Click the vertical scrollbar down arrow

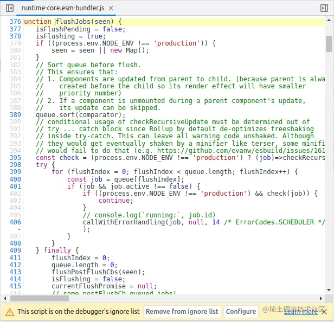(329, 290)
